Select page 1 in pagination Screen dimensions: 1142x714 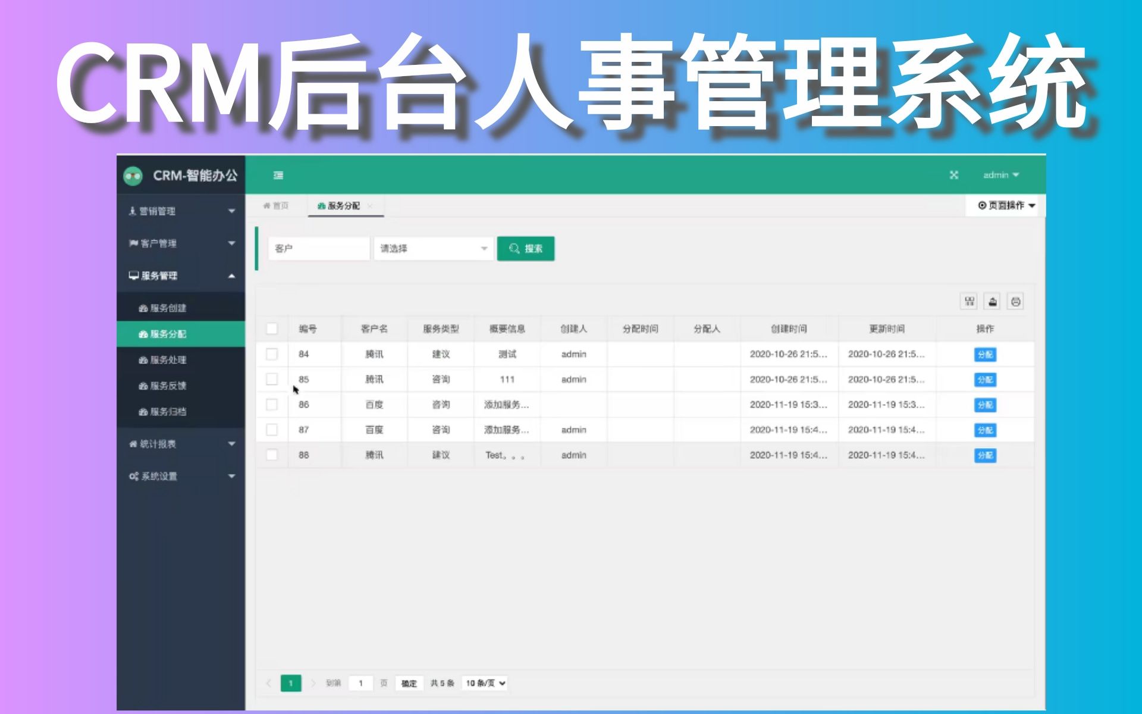pyautogui.click(x=291, y=683)
